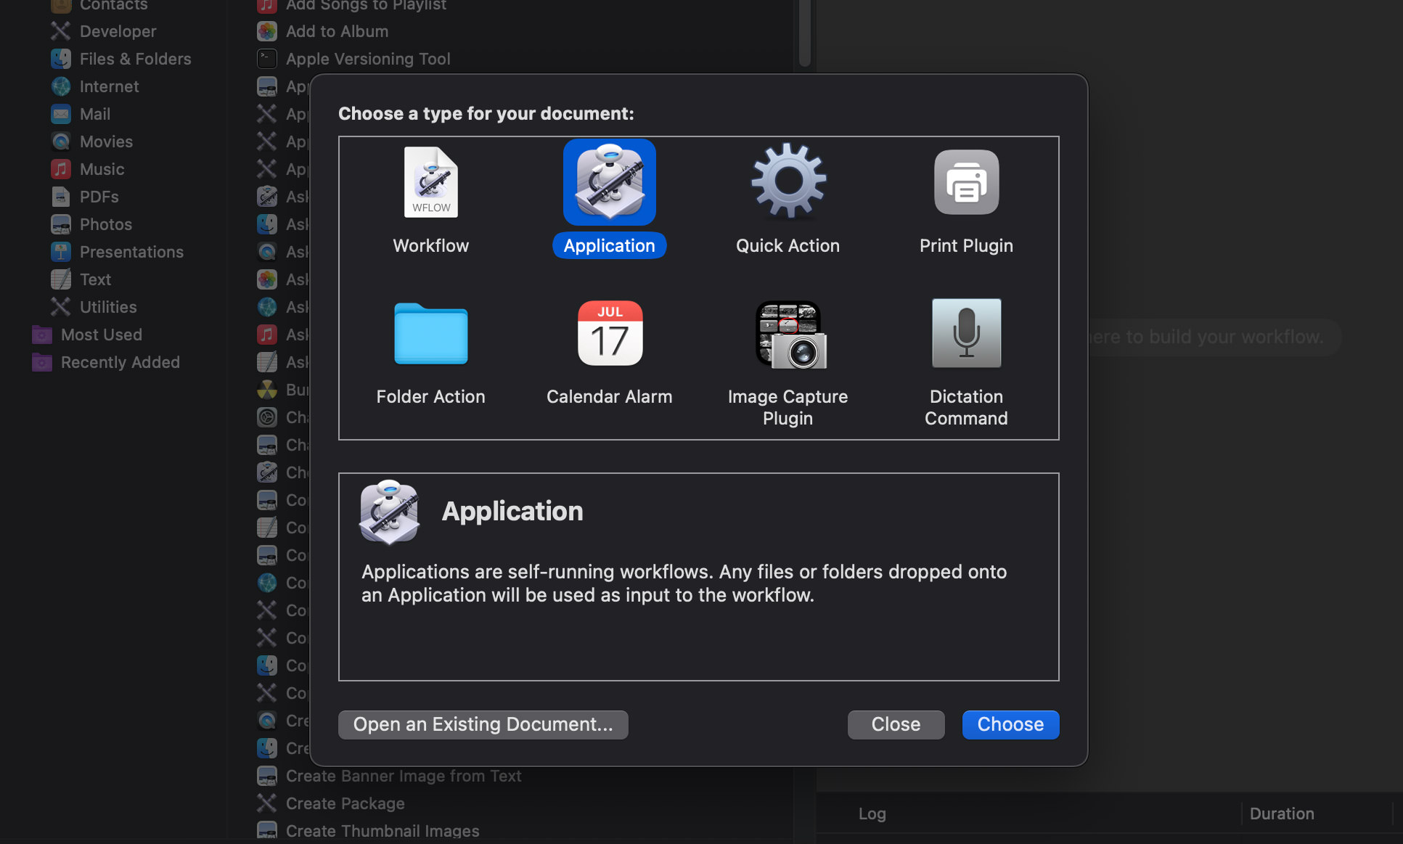Select the Workflow document type icon
The image size is (1403, 844).
click(431, 182)
